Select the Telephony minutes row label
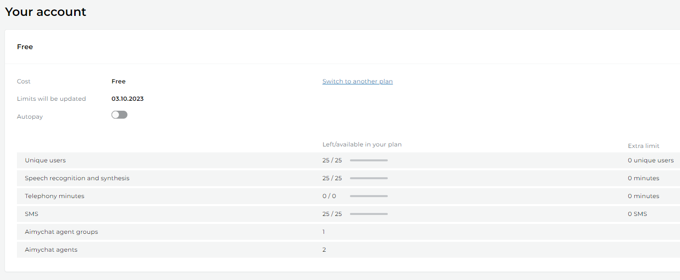The height and width of the screenshot is (280, 680). [55, 196]
